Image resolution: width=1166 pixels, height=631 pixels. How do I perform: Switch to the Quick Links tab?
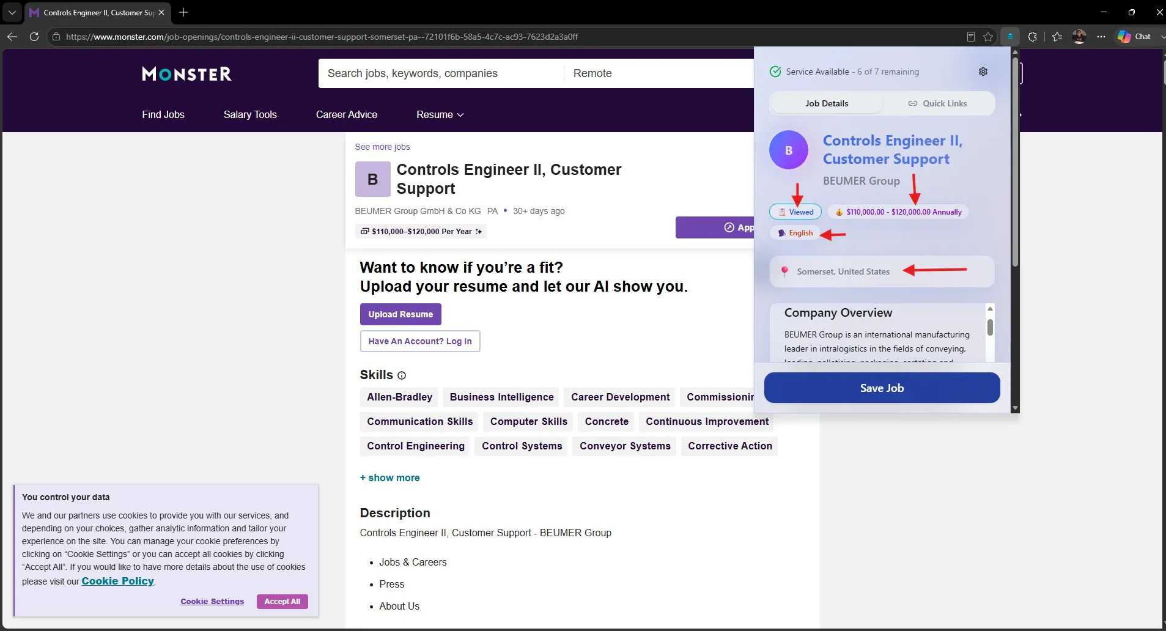pyautogui.click(x=938, y=103)
